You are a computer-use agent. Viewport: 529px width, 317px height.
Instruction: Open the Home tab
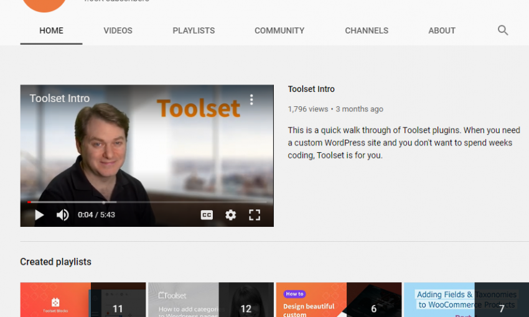51,30
